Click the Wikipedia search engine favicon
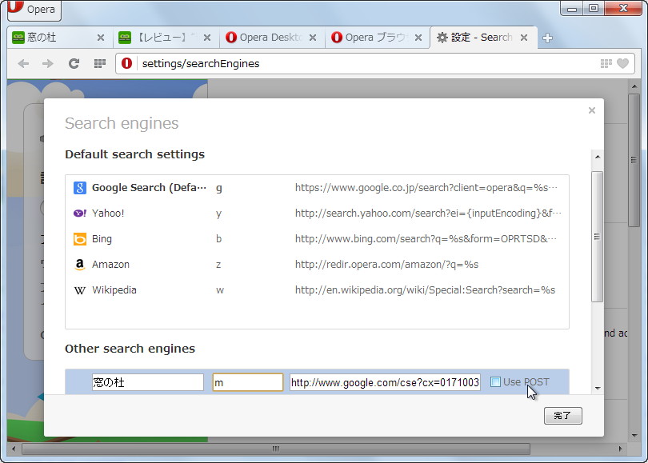 [x=79, y=290]
